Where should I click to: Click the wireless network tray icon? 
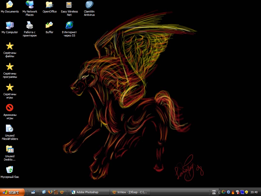coord(238,192)
